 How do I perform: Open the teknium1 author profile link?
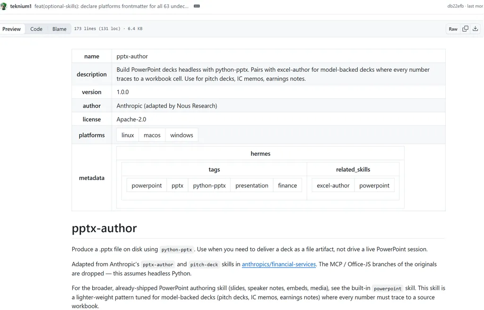(x=21, y=6)
